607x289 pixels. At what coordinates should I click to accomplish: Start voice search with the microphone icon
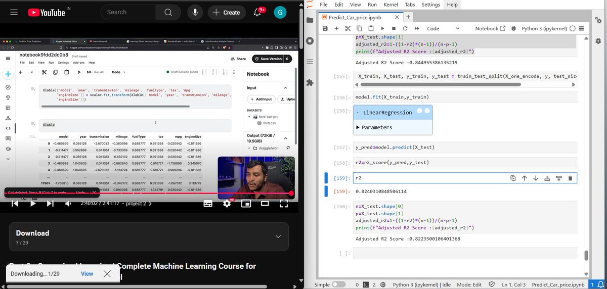point(195,12)
